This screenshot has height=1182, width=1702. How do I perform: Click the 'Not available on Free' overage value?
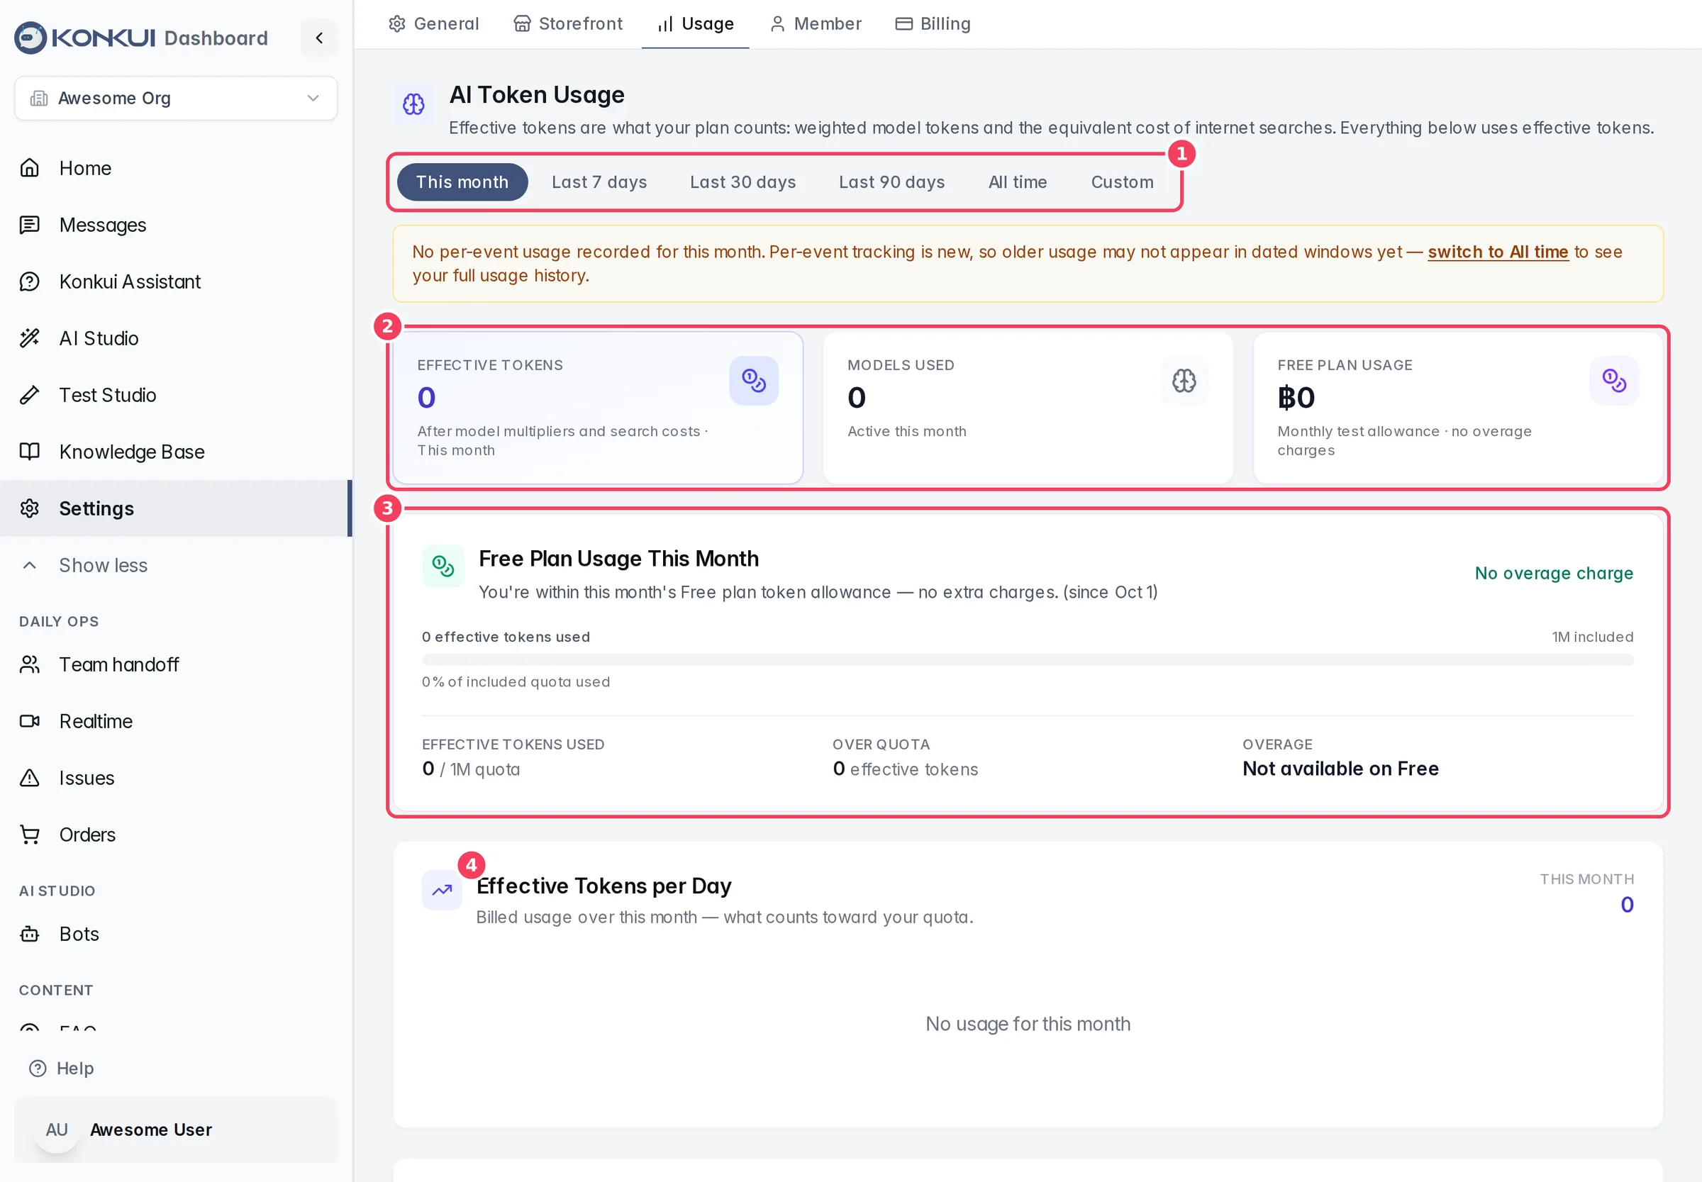click(1340, 769)
